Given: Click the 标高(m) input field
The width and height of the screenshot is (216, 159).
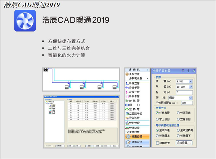Looking at the screenshot, I should [x=184, y=92].
